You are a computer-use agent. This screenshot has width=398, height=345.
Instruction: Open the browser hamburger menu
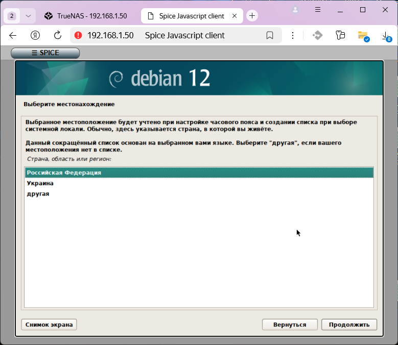point(318,10)
